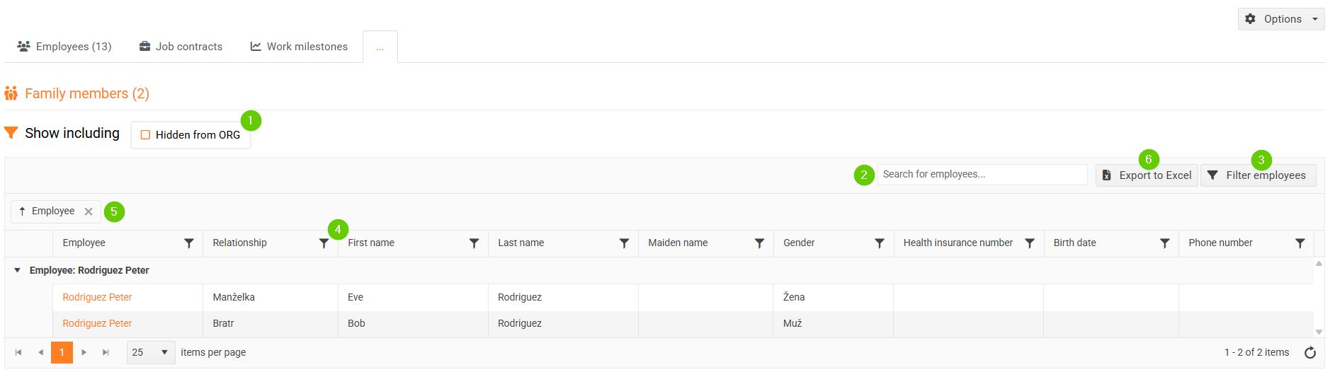Go to the last page arrow
1330x372 pixels.
point(106,352)
